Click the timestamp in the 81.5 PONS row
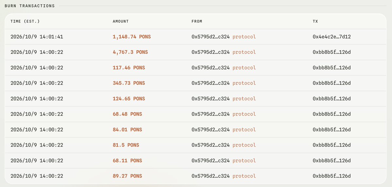Screen dimensions: 392x187 pos(37,145)
